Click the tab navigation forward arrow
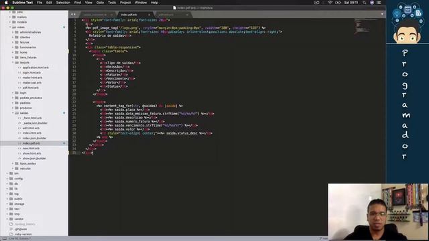Image resolution: width=429 pixels, height=241 pixels. 75,15
